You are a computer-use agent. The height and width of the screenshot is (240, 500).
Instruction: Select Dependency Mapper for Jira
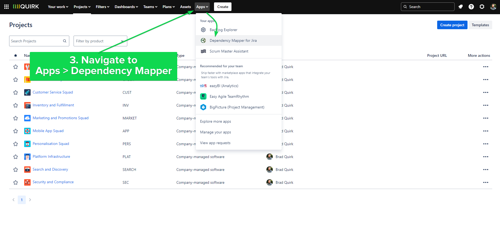click(239, 40)
